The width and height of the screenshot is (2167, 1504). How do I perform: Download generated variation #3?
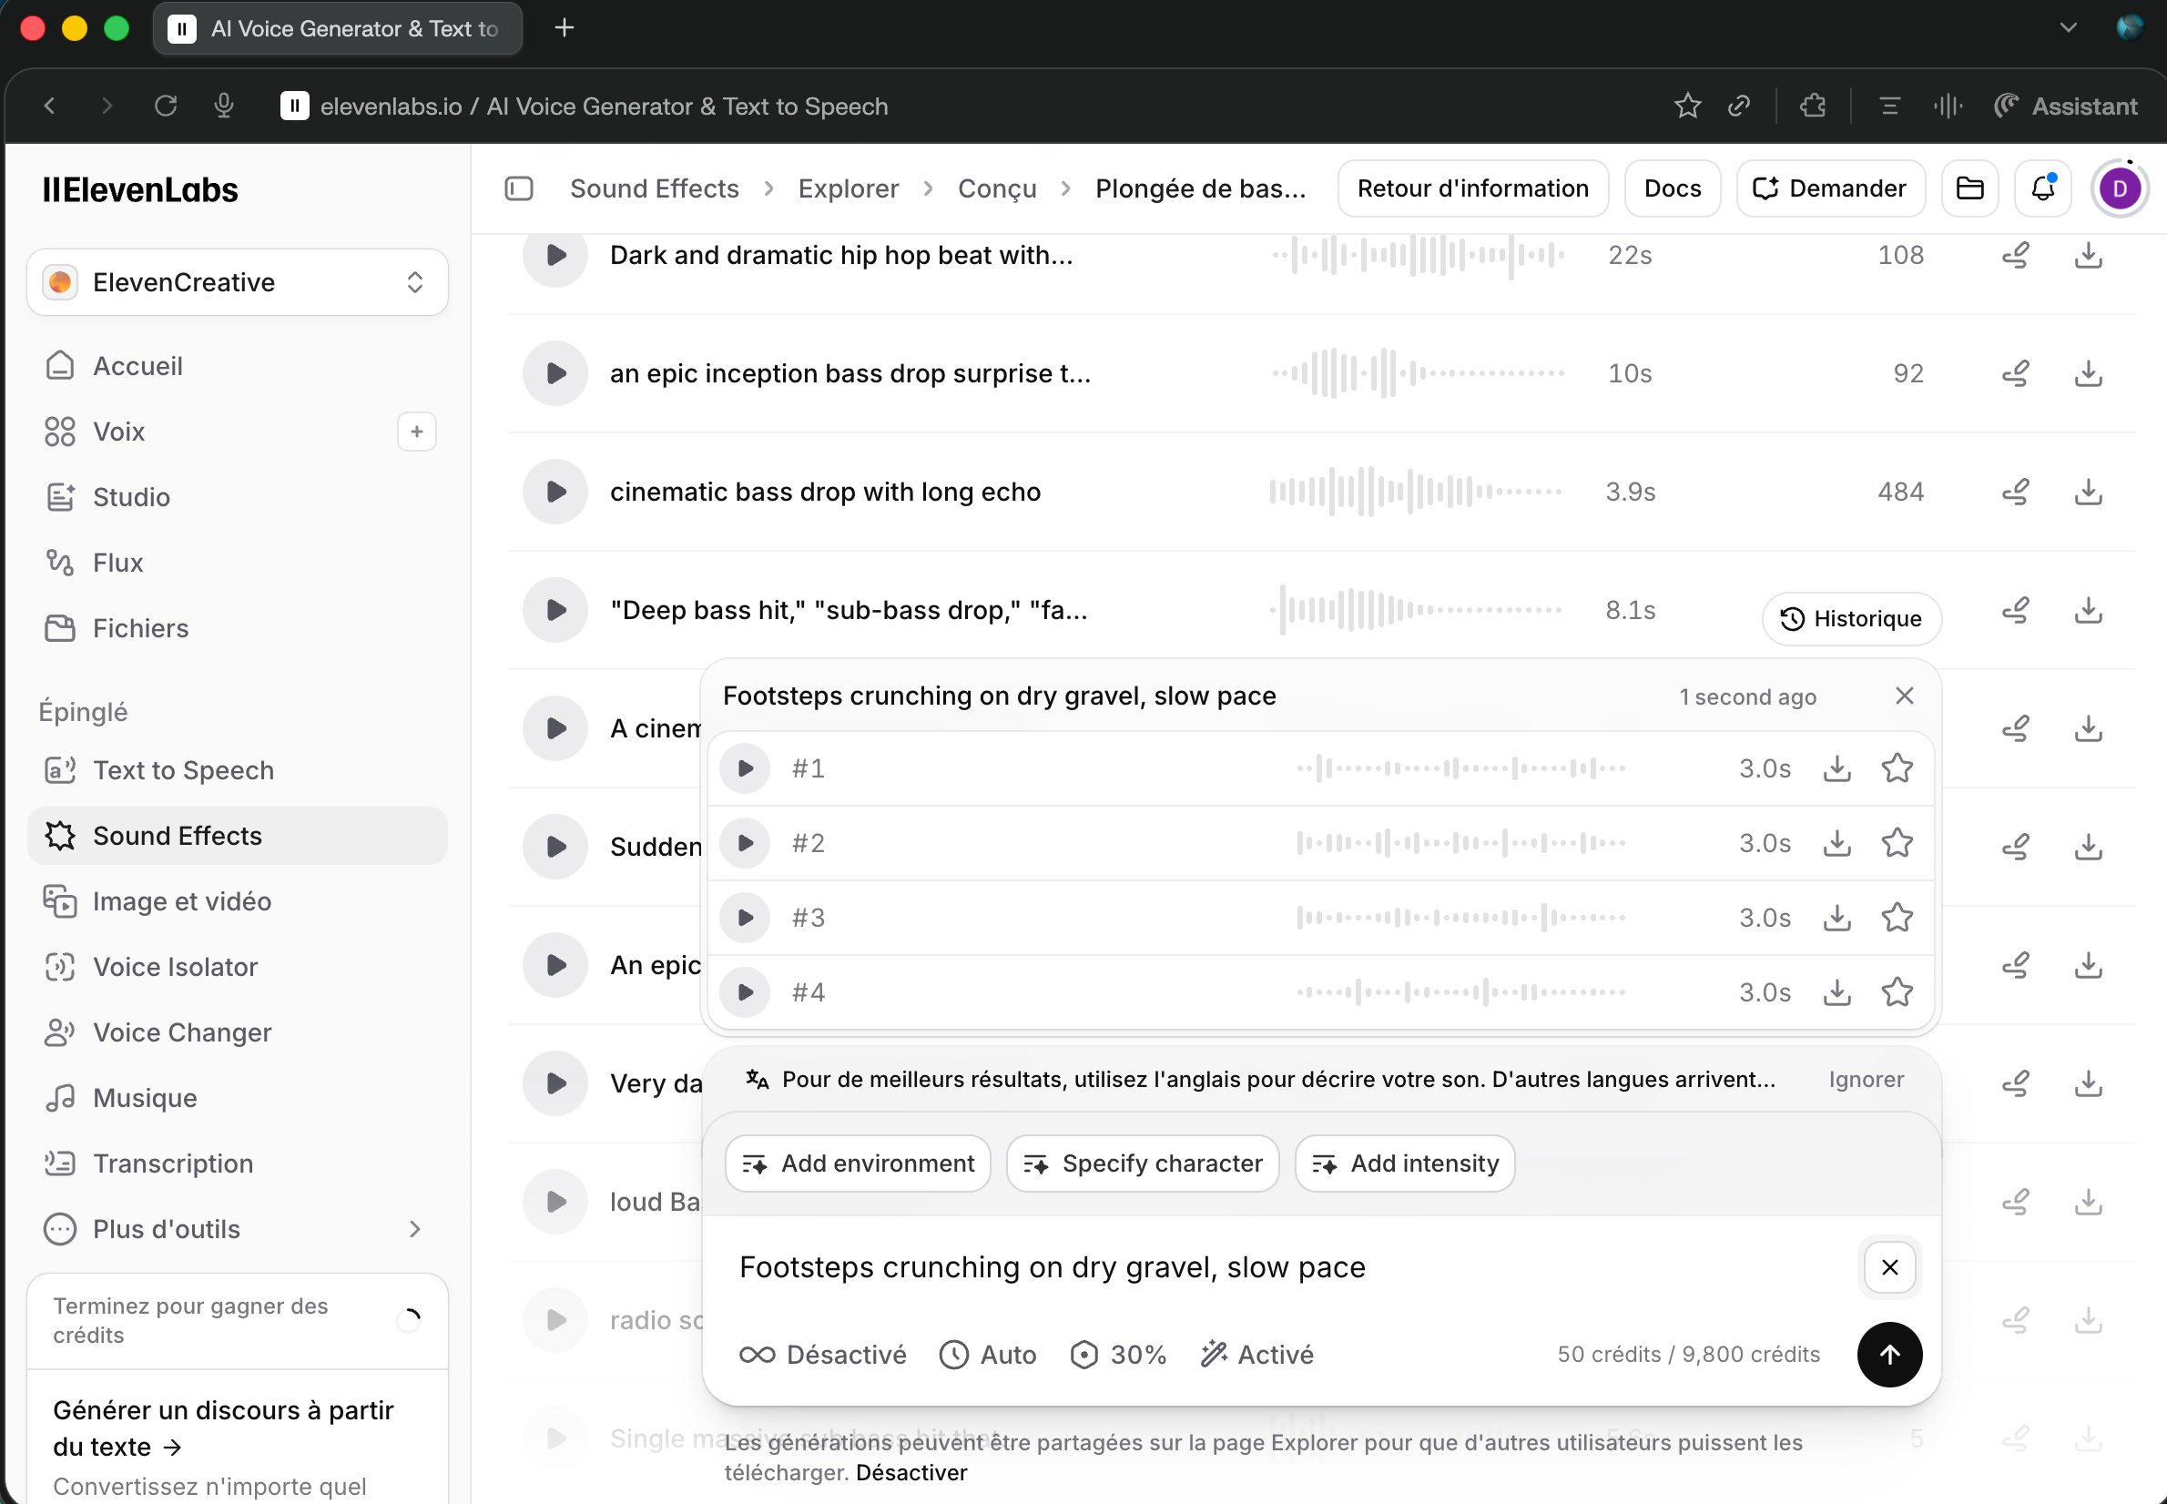coord(1836,917)
